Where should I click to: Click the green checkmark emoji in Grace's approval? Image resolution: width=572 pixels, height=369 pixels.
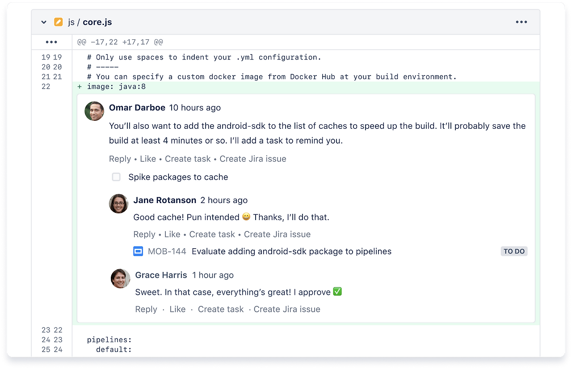[x=337, y=292]
